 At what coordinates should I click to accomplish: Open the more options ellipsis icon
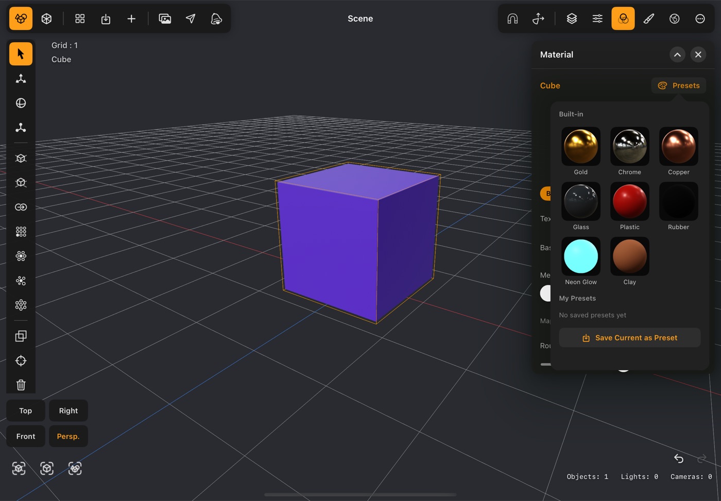700,19
